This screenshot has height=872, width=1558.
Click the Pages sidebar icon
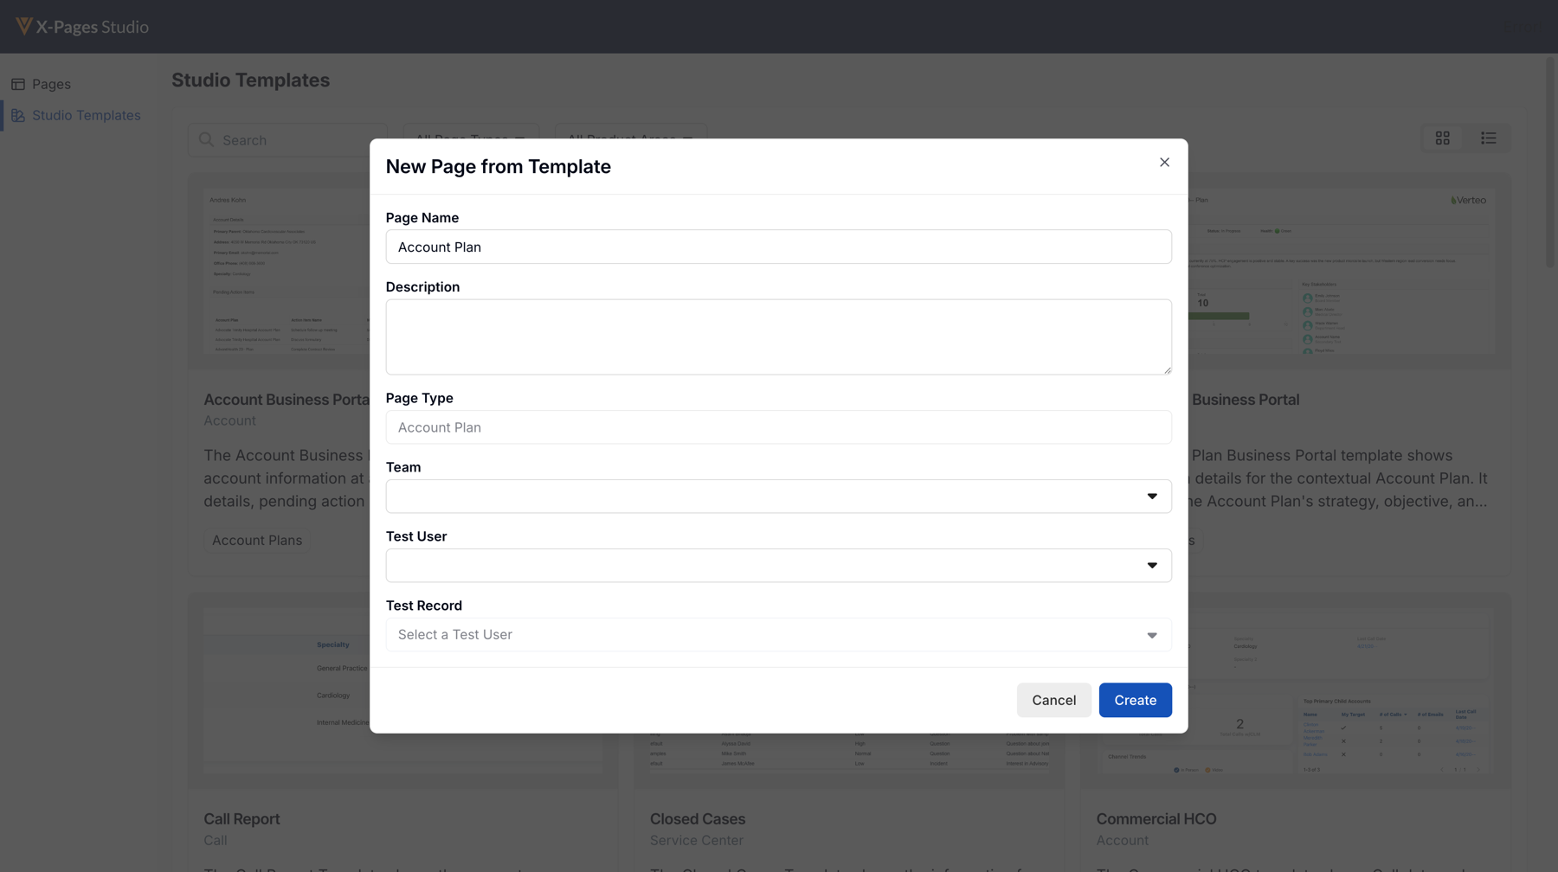point(18,84)
